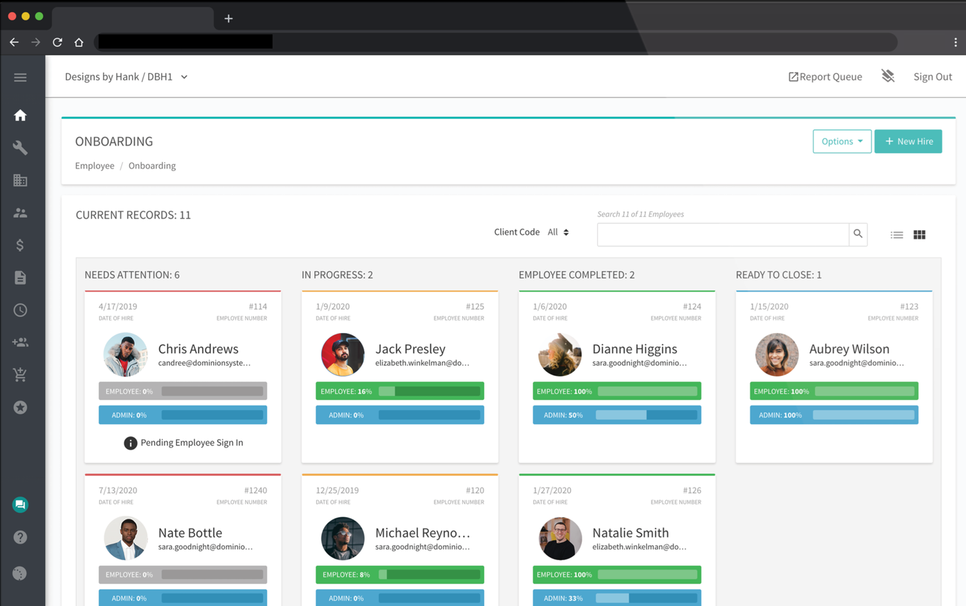Click the crossed-out icon beside Report Queue

[x=888, y=76]
